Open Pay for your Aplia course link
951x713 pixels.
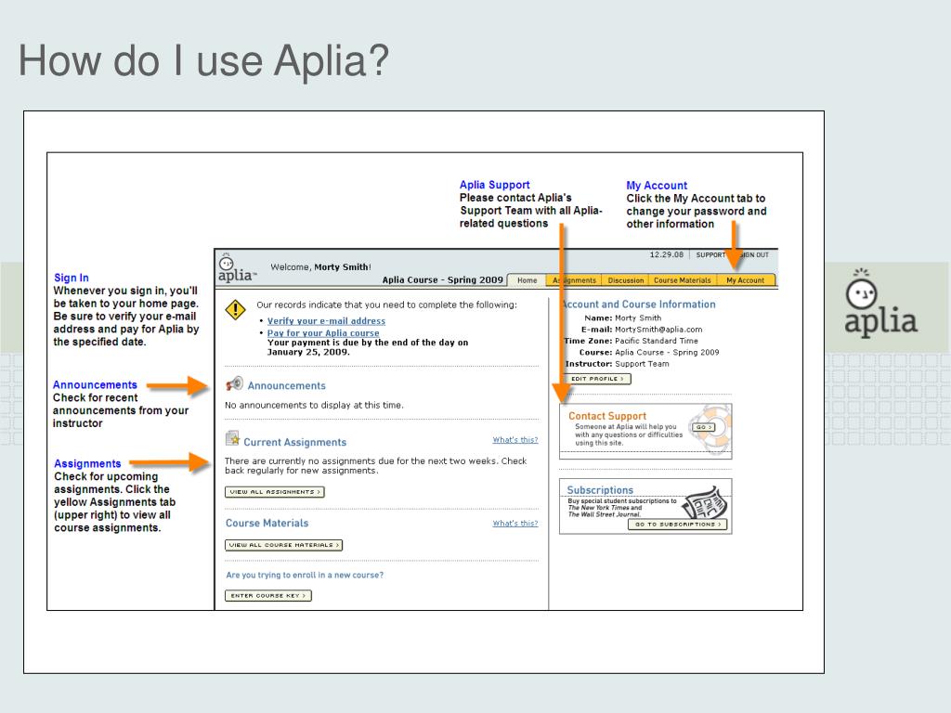point(323,333)
